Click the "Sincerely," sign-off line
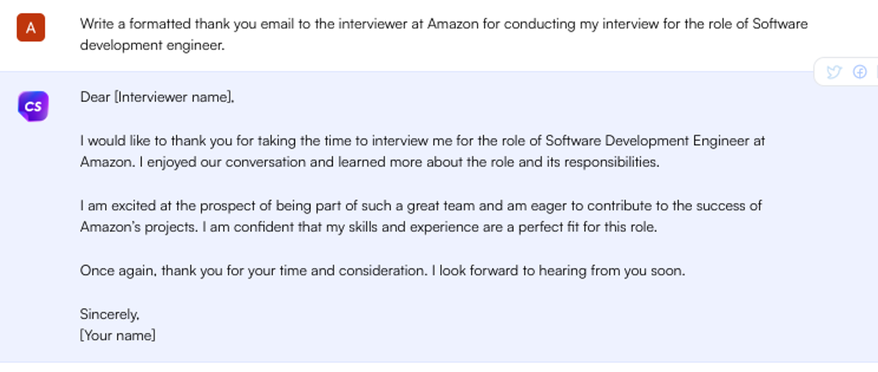This screenshot has width=878, height=372. point(109,314)
